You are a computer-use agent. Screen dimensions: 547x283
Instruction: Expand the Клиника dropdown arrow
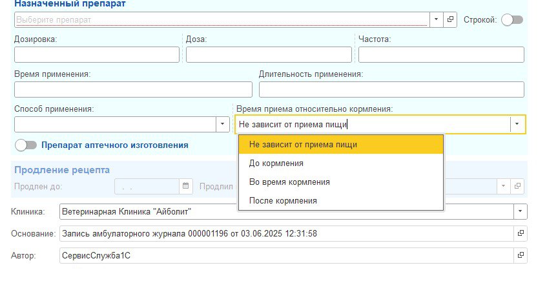(520, 211)
